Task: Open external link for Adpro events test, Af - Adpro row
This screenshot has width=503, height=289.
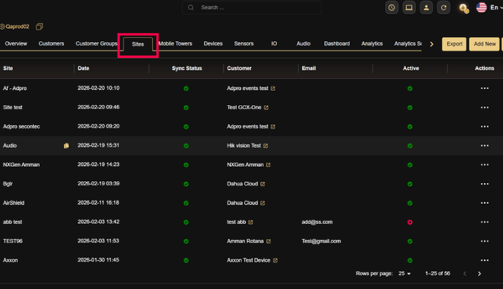Action: pyautogui.click(x=273, y=89)
